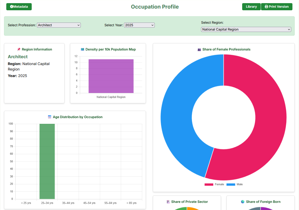
Task: Click the 'Share of Private Sector' title
Action: 189,202
